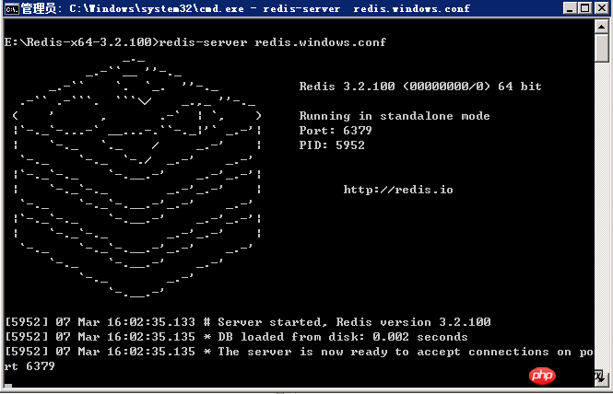Click the 'Server started, Redis version 3.2.100' log line

248,322
